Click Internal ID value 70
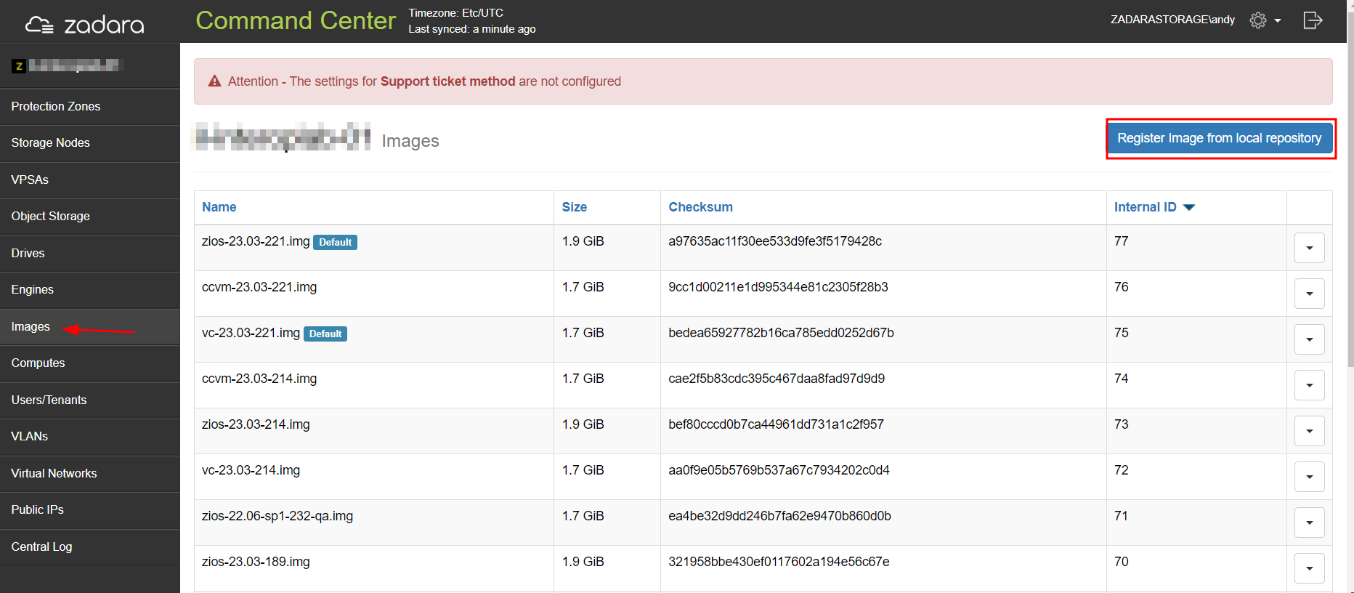The height and width of the screenshot is (593, 1354). pyautogui.click(x=1121, y=562)
